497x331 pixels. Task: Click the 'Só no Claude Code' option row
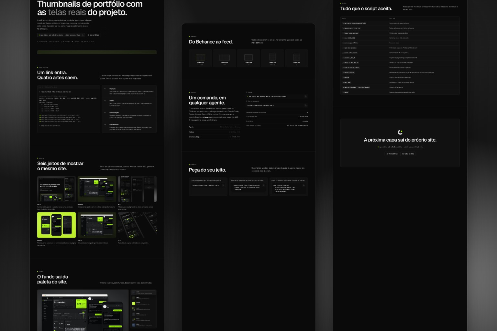pos(277,117)
